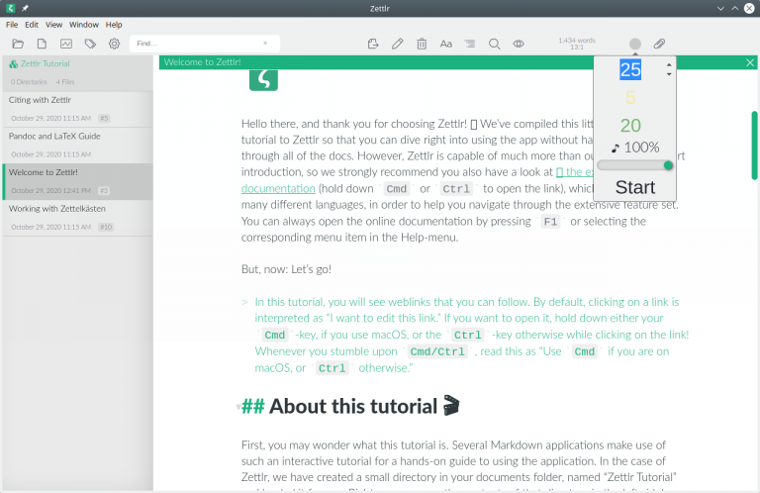
Task: Toggle the pin window icon in title bar
Action: point(25,8)
